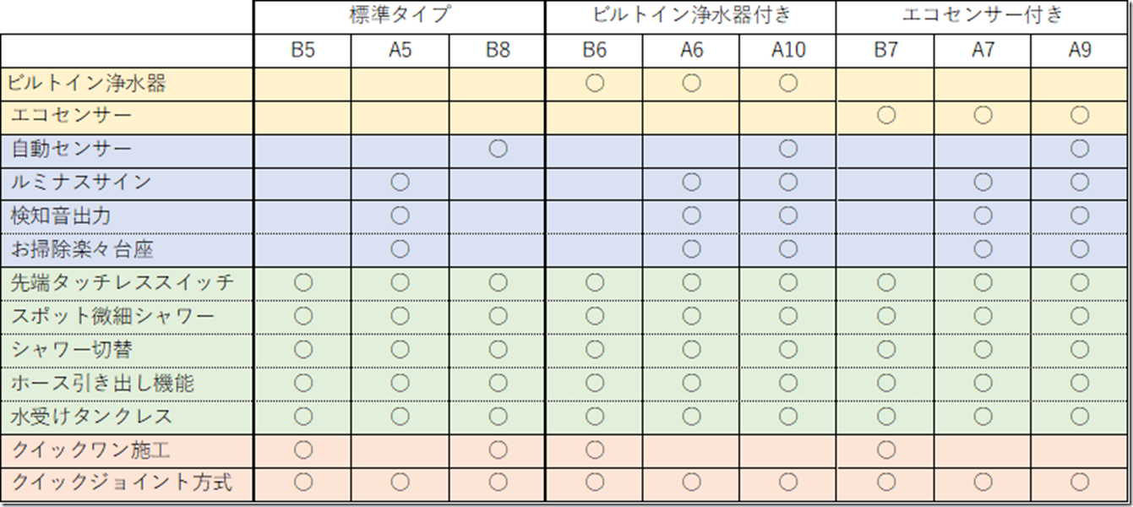The width and height of the screenshot is (1133, 507).
Task: Select the エコセンサー付き header cell
Action: pos(983,16)
